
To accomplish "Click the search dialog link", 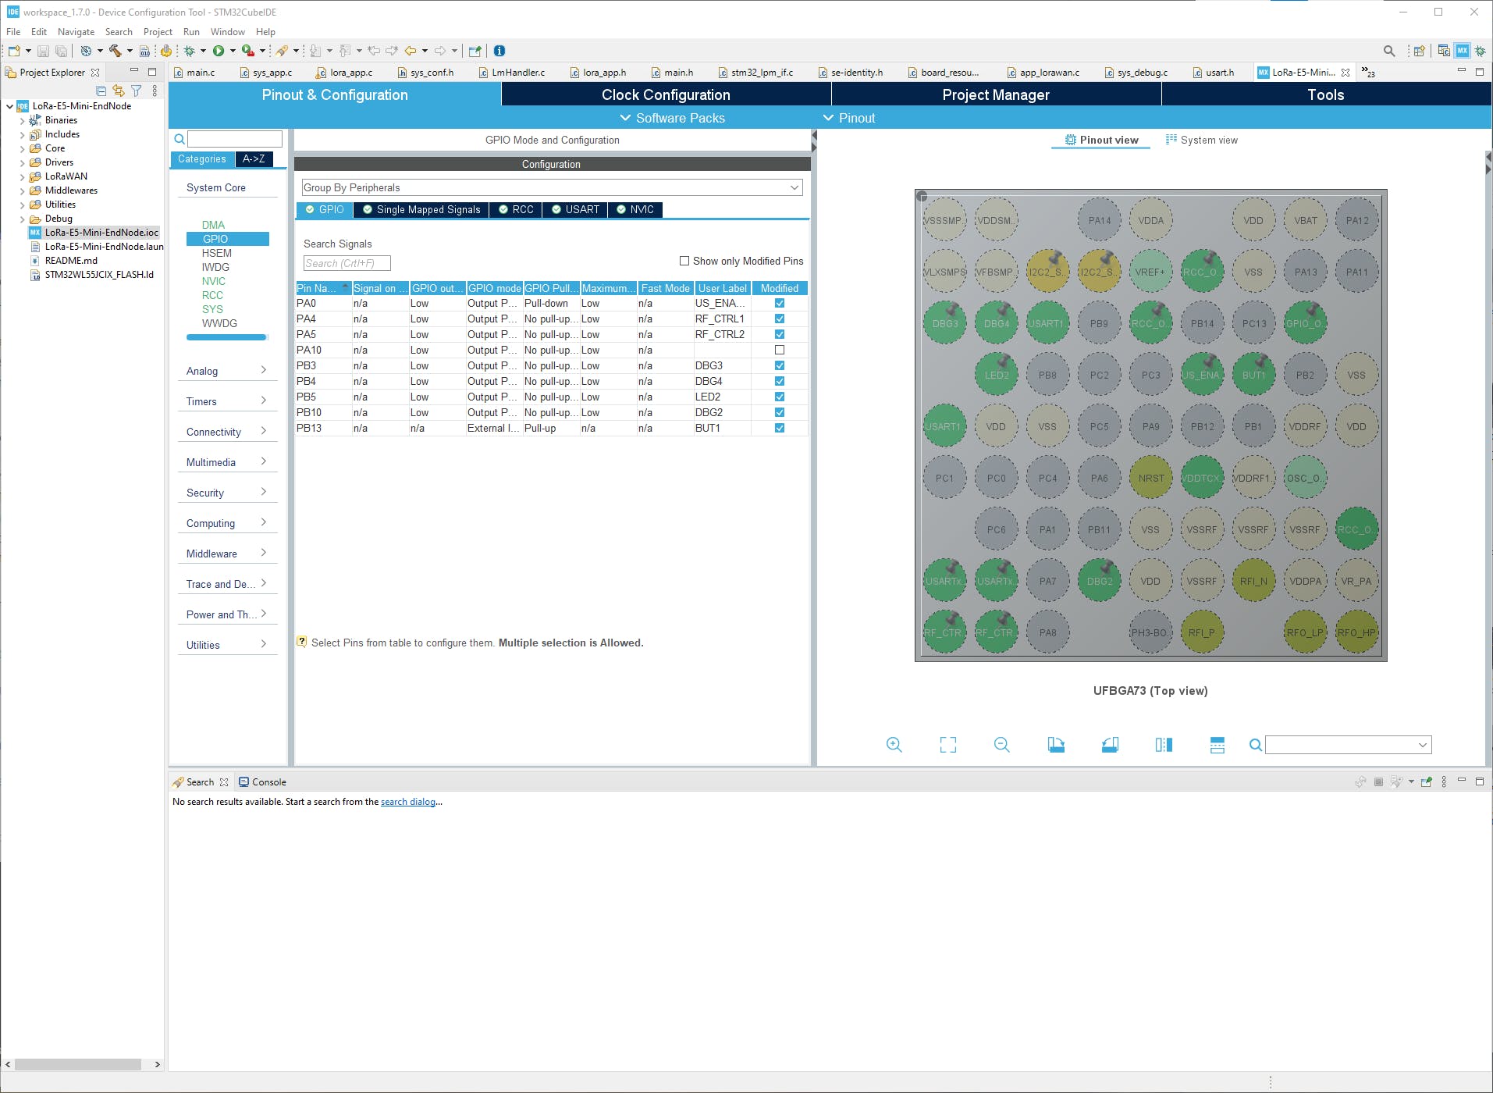I will (x=408, y=802).
